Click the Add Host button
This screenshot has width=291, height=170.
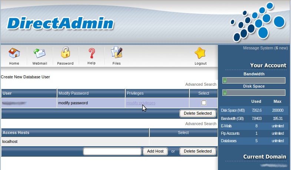(x=155, y=151)
